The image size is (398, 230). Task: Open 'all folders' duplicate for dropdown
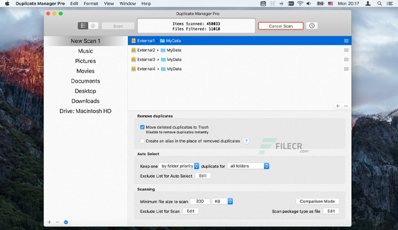point(249,166)
